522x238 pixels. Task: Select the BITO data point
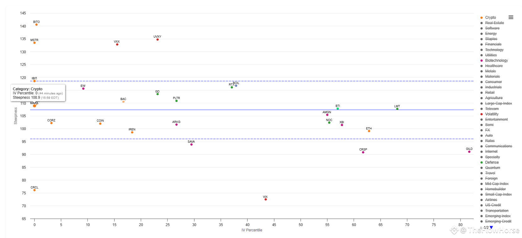click(36, 24)
